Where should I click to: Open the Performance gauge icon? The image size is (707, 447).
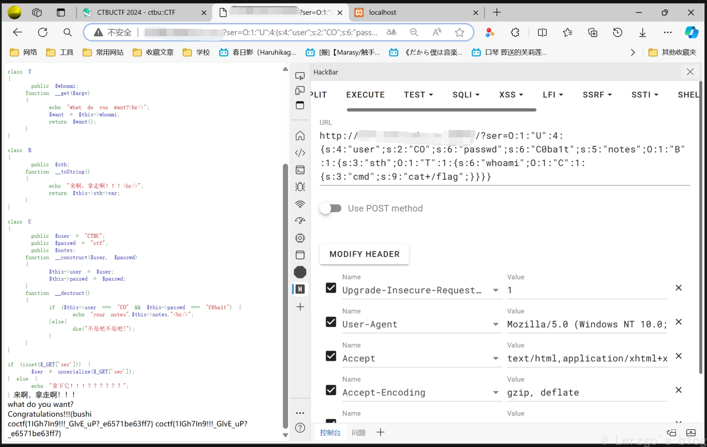(300, 220)
